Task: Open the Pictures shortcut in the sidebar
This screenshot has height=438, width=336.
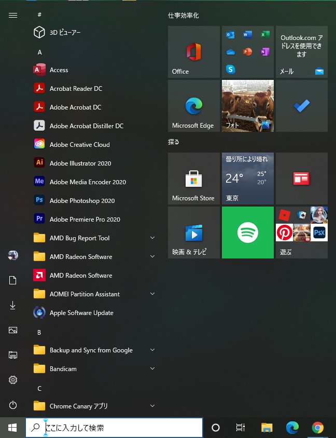Action: click(13, 330)
